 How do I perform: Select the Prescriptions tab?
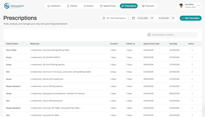129,6
